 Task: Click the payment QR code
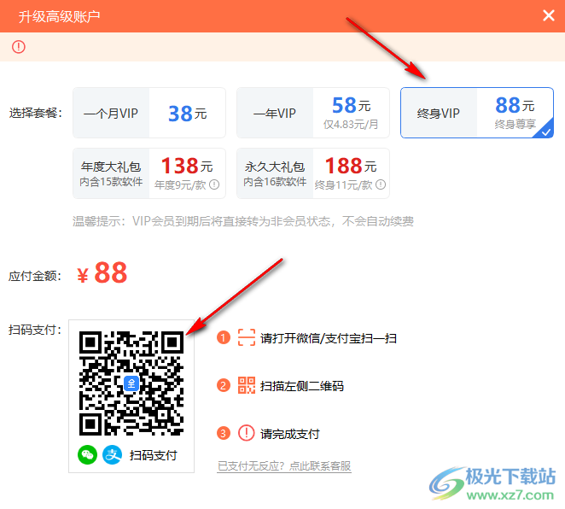(x=131, y=383)
